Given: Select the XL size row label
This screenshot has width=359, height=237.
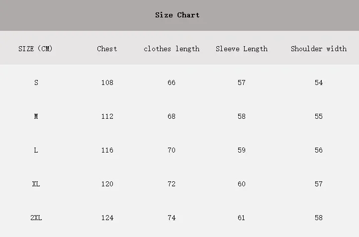Looking at the screenshot, I should (x=36, y=184).
